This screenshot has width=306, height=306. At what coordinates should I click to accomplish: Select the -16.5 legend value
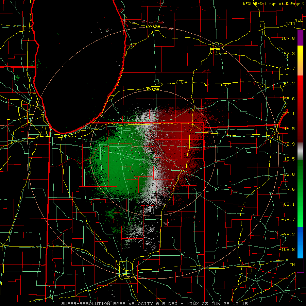(x=288, y=159)
